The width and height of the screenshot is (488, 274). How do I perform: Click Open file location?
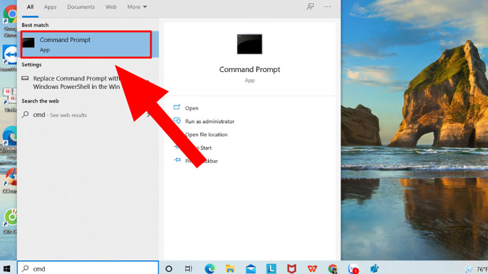(x=206, y=135)
